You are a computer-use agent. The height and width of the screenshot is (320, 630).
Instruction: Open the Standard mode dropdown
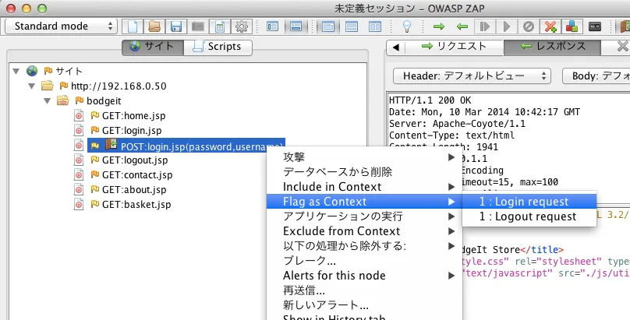coord(61,26)
